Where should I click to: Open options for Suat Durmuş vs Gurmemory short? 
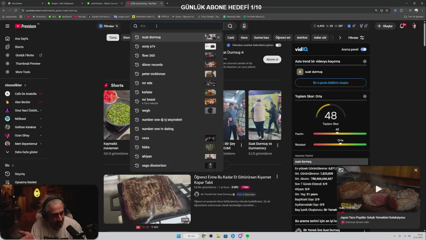278,145
